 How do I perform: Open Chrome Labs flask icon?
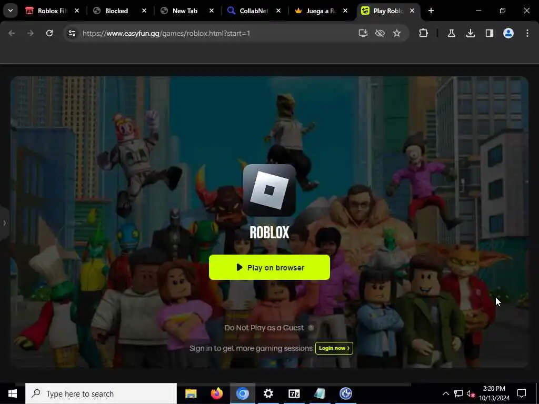(x=451, y=33)
